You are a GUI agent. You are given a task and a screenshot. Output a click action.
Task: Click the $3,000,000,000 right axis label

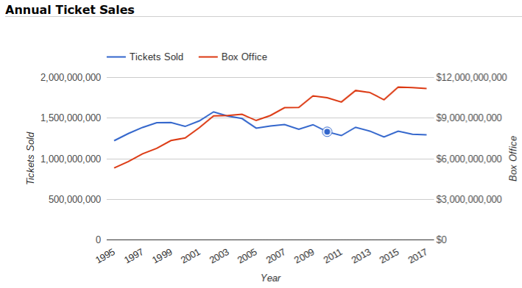coord(469,199)
